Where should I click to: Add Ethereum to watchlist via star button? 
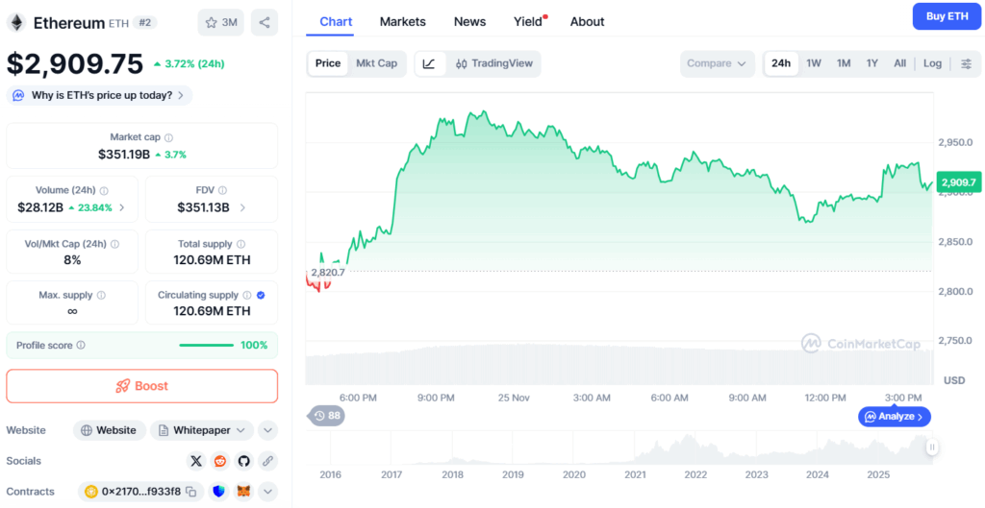coord(220,23)
